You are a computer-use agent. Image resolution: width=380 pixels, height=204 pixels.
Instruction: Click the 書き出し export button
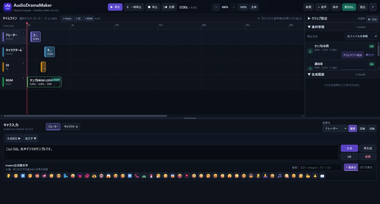coord(349,7)
